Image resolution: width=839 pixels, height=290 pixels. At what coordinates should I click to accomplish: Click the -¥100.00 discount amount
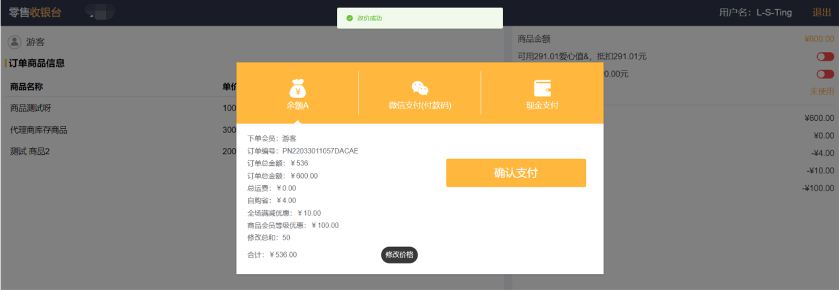tap(818, 188)
